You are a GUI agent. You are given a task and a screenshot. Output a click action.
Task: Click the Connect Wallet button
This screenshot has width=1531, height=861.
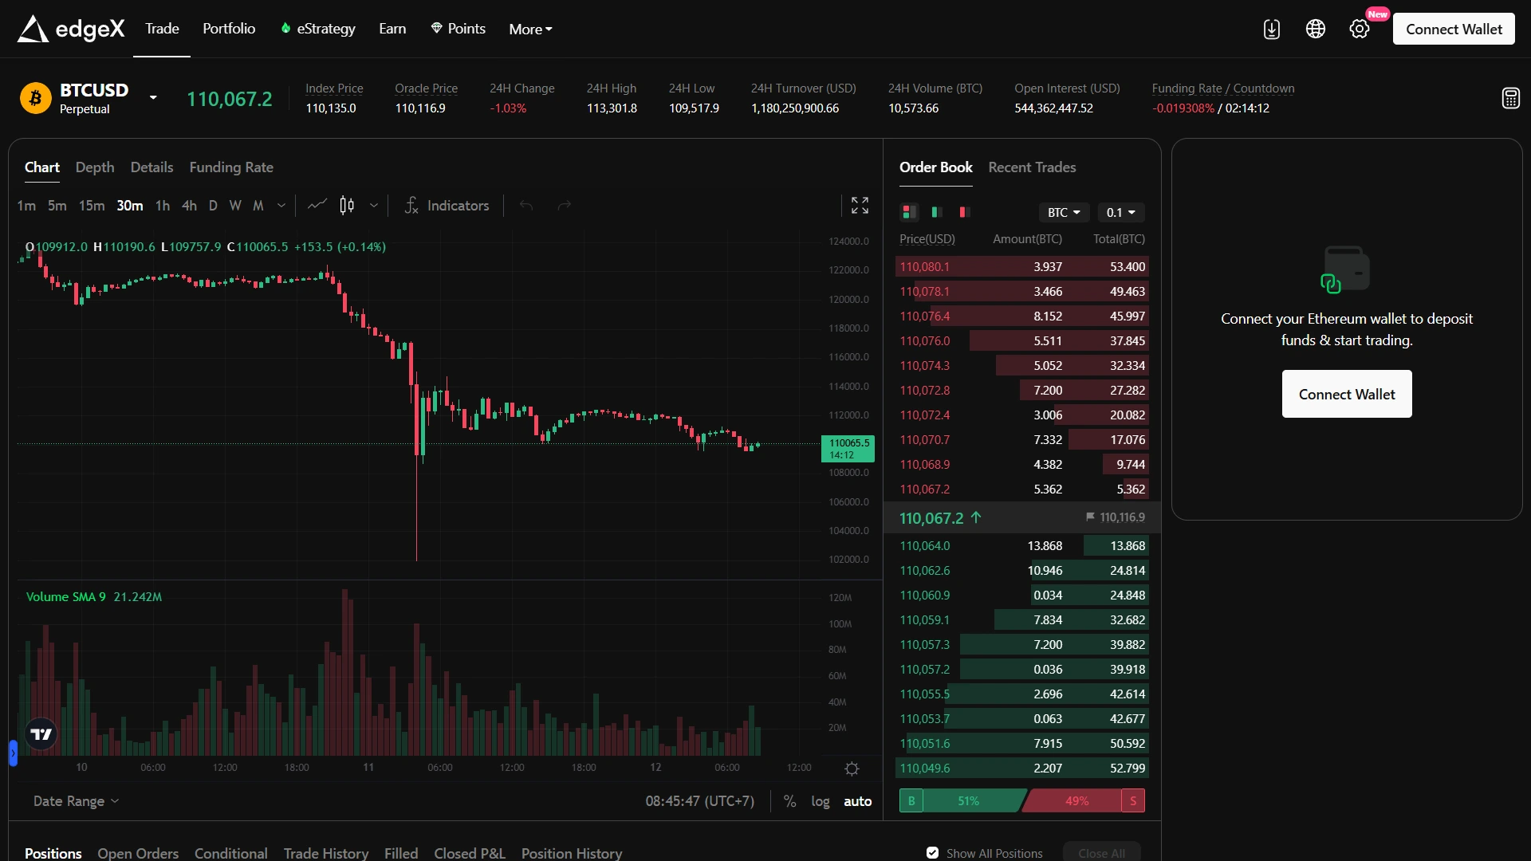[x=1453, y=29]
